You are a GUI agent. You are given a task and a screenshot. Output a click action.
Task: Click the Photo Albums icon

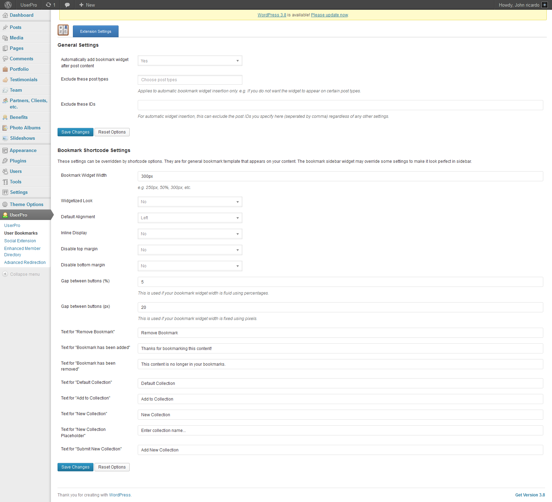click(x=5, y=128)
